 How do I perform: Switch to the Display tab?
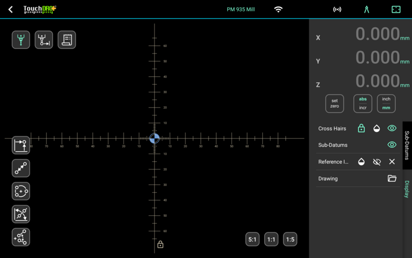click(x=407, y=189)
